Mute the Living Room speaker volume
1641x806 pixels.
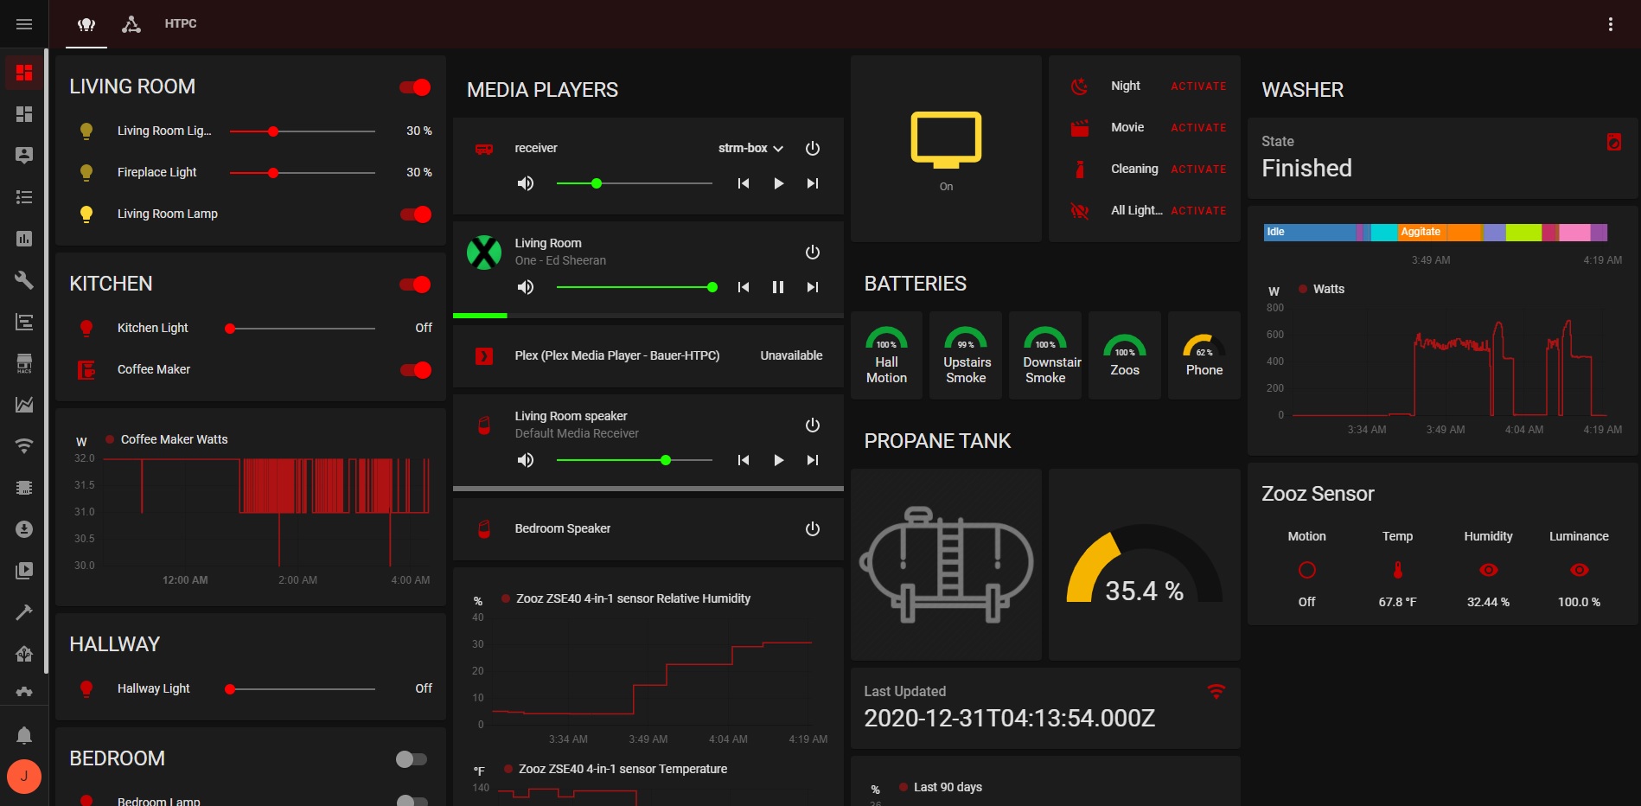click(x=525, y=460)
